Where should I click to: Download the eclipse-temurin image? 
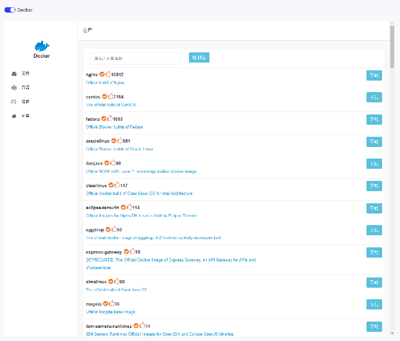coord(374,208)
